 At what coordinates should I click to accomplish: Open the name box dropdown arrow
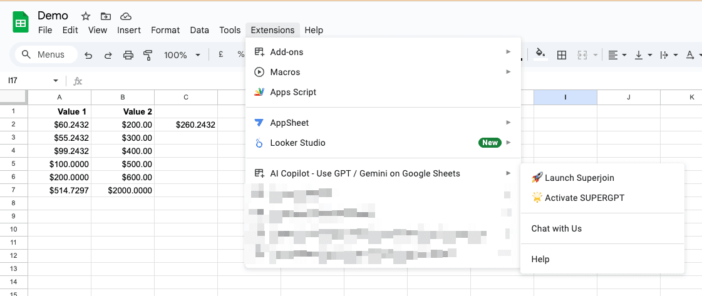tap(56, 81)
